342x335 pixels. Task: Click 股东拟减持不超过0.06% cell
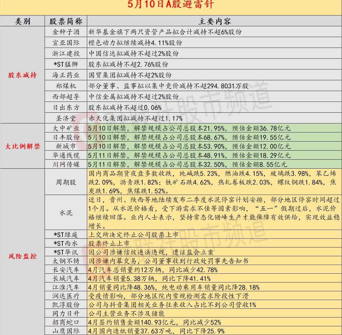click(x=214, y=107)
